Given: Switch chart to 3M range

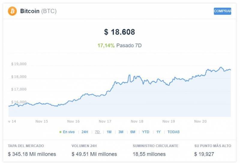Looking at the screenshot, I should coord(121,132).
